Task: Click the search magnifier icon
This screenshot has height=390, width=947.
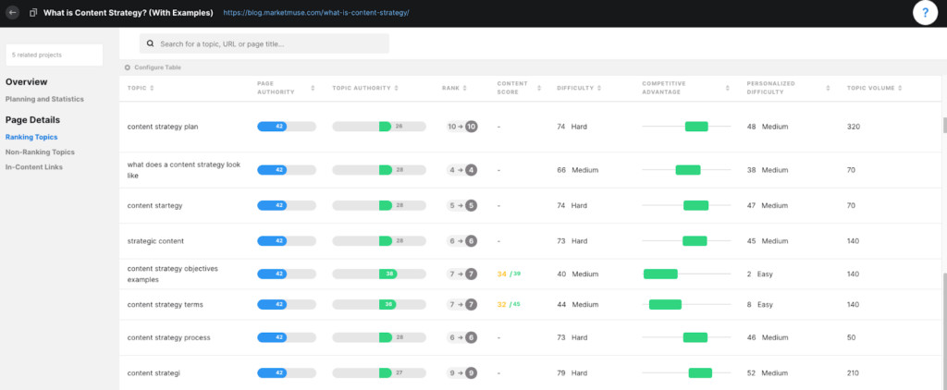Action: pyautogui.click(x=150, y=43)
